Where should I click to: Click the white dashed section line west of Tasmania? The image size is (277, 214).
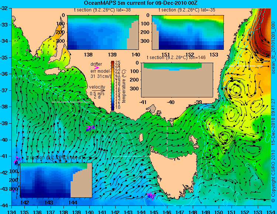[132, 156]
